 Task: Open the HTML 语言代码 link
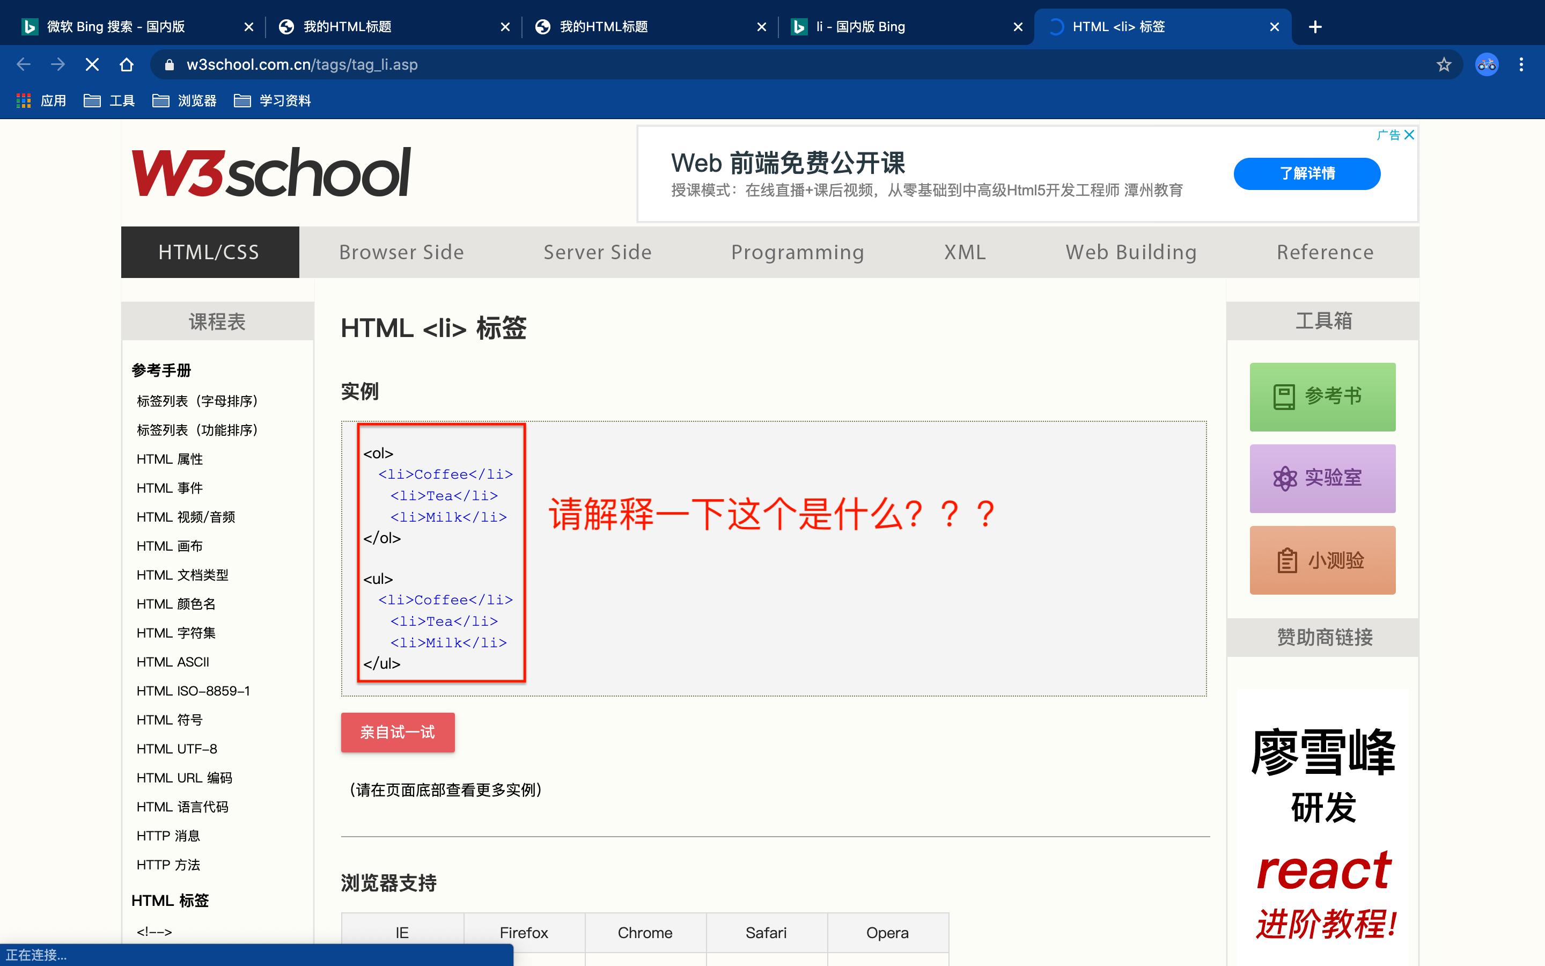click(x=182, y=807)
